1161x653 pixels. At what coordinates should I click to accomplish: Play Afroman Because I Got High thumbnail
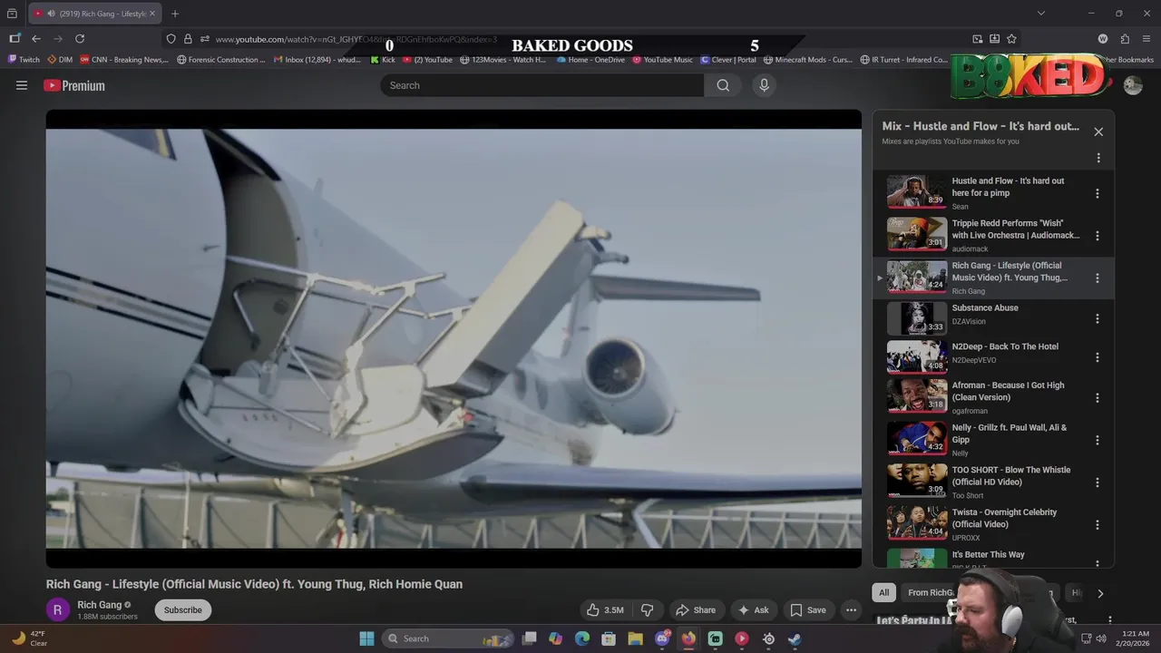pyautogui.click(x=916, y=396)
